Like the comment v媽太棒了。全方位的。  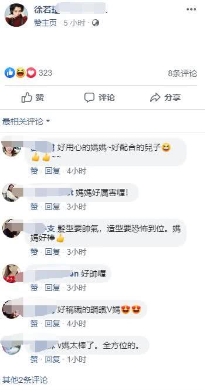click(x=34, y=359)
